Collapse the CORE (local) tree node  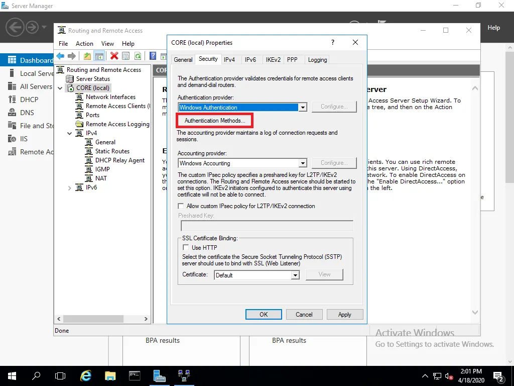click(x=60, y=88)
